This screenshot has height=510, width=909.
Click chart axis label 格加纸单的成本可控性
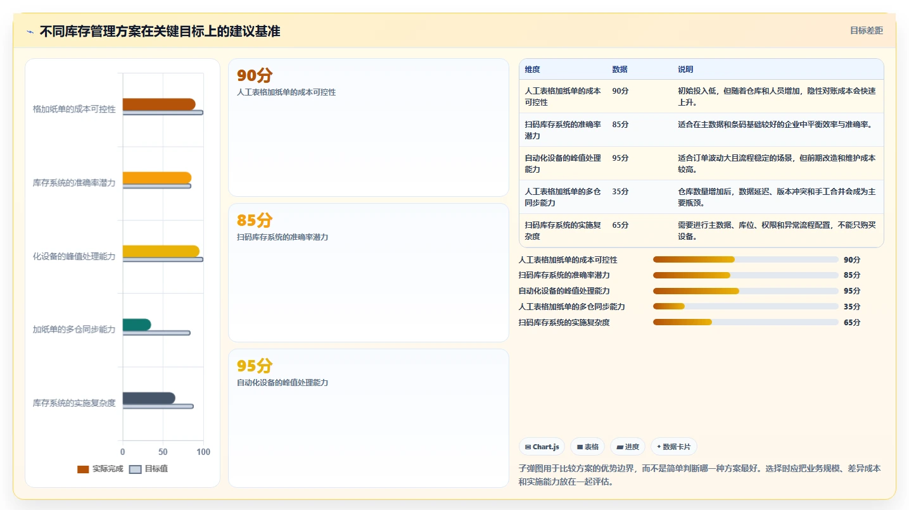point(74,109)
